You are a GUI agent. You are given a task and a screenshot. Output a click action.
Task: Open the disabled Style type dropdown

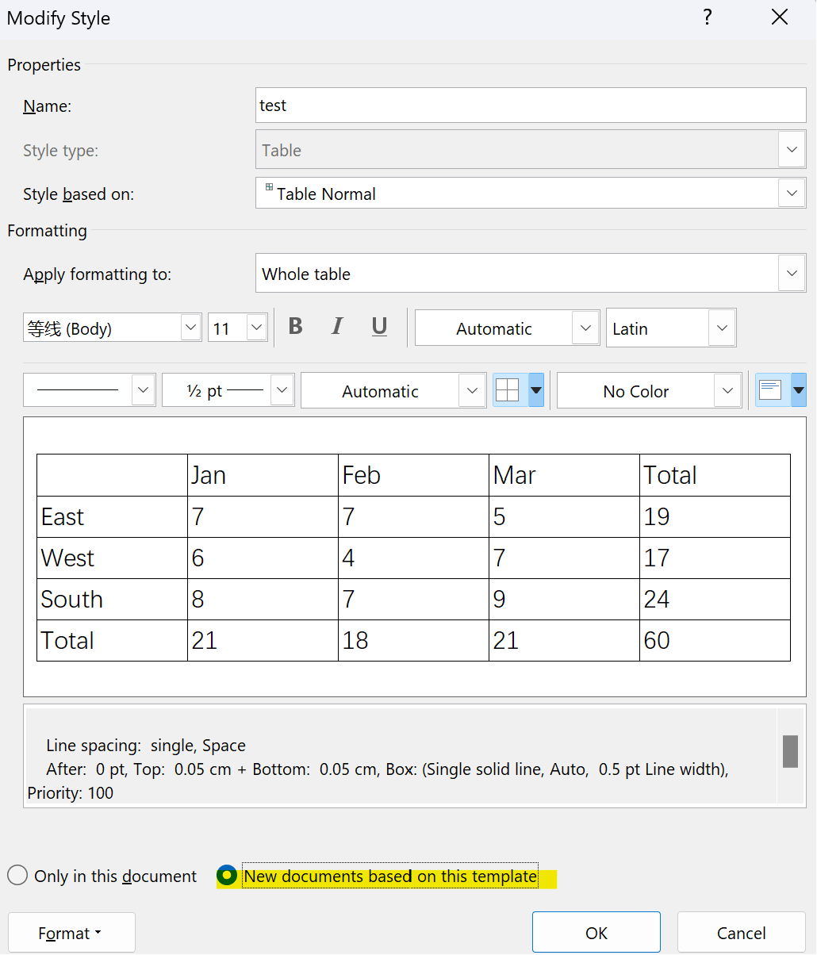792,150
